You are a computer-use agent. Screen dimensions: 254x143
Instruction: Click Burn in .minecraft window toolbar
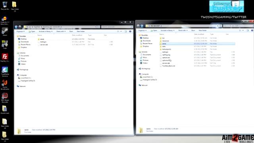click(71, 31)
